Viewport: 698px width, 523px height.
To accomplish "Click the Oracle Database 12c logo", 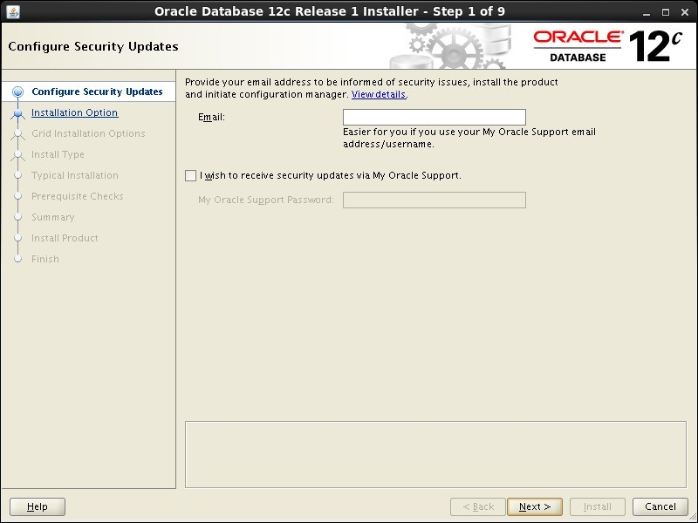I will click(608, 46).
